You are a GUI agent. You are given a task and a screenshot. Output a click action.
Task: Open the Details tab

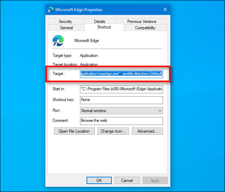coord(100,21)
